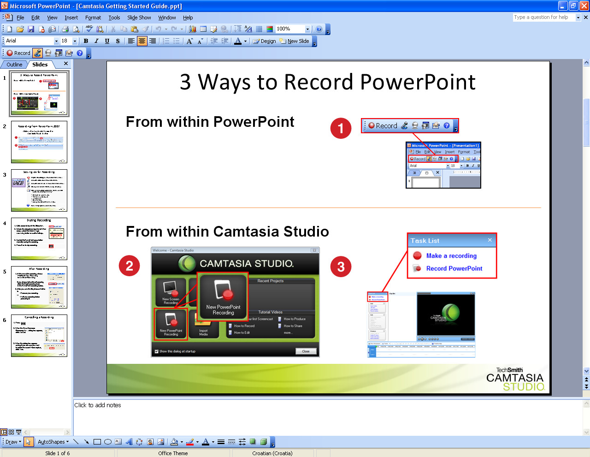Open Undo history dropdown arrow
Viewport: 590px width, 457px height.
tap(166, 29)
